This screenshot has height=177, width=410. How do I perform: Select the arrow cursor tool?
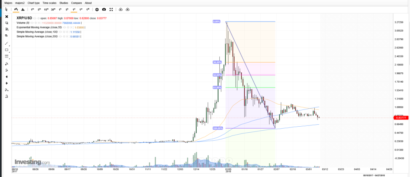pos(6,10)
